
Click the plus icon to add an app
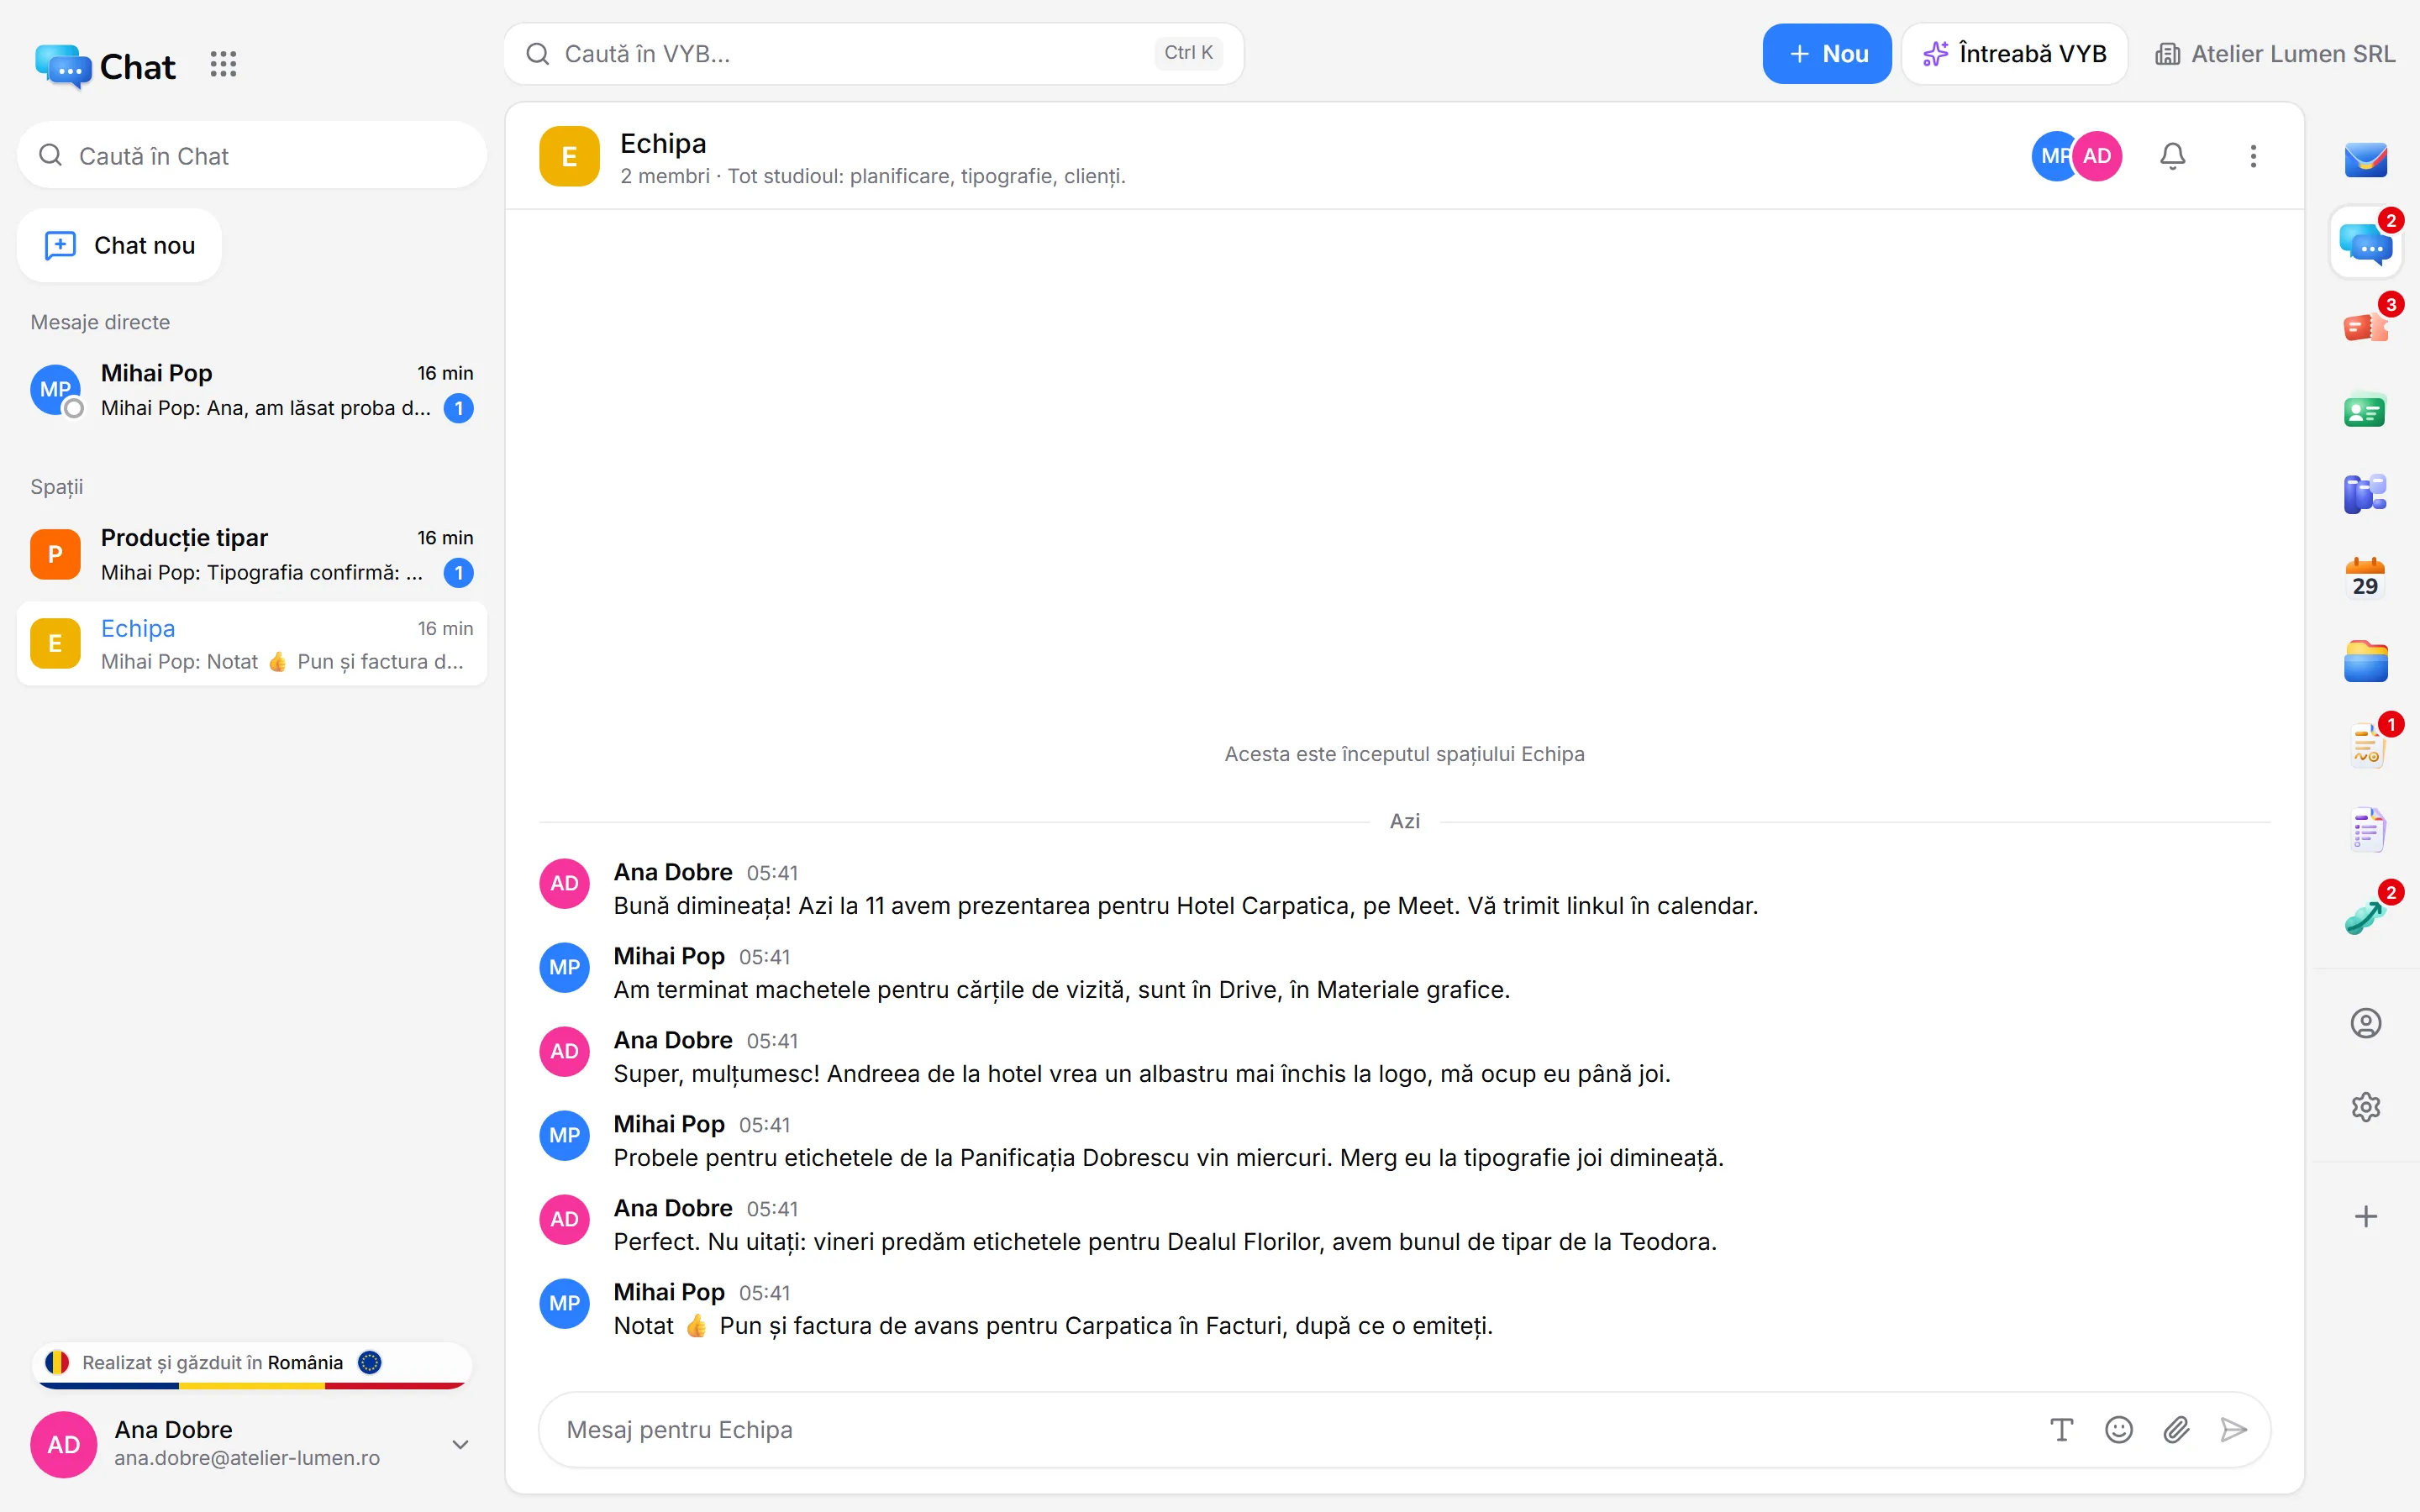click(2365, 1217)
